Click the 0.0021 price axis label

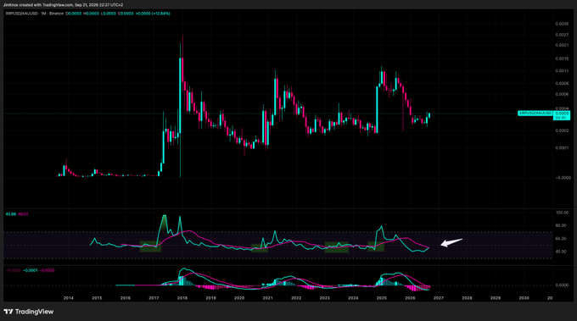(x=562, y=45)
